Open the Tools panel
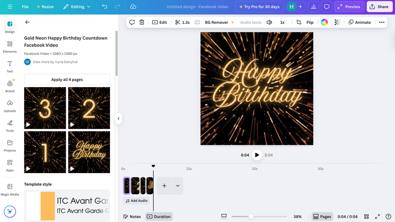395x222 pixels. [x=10, y=126]
